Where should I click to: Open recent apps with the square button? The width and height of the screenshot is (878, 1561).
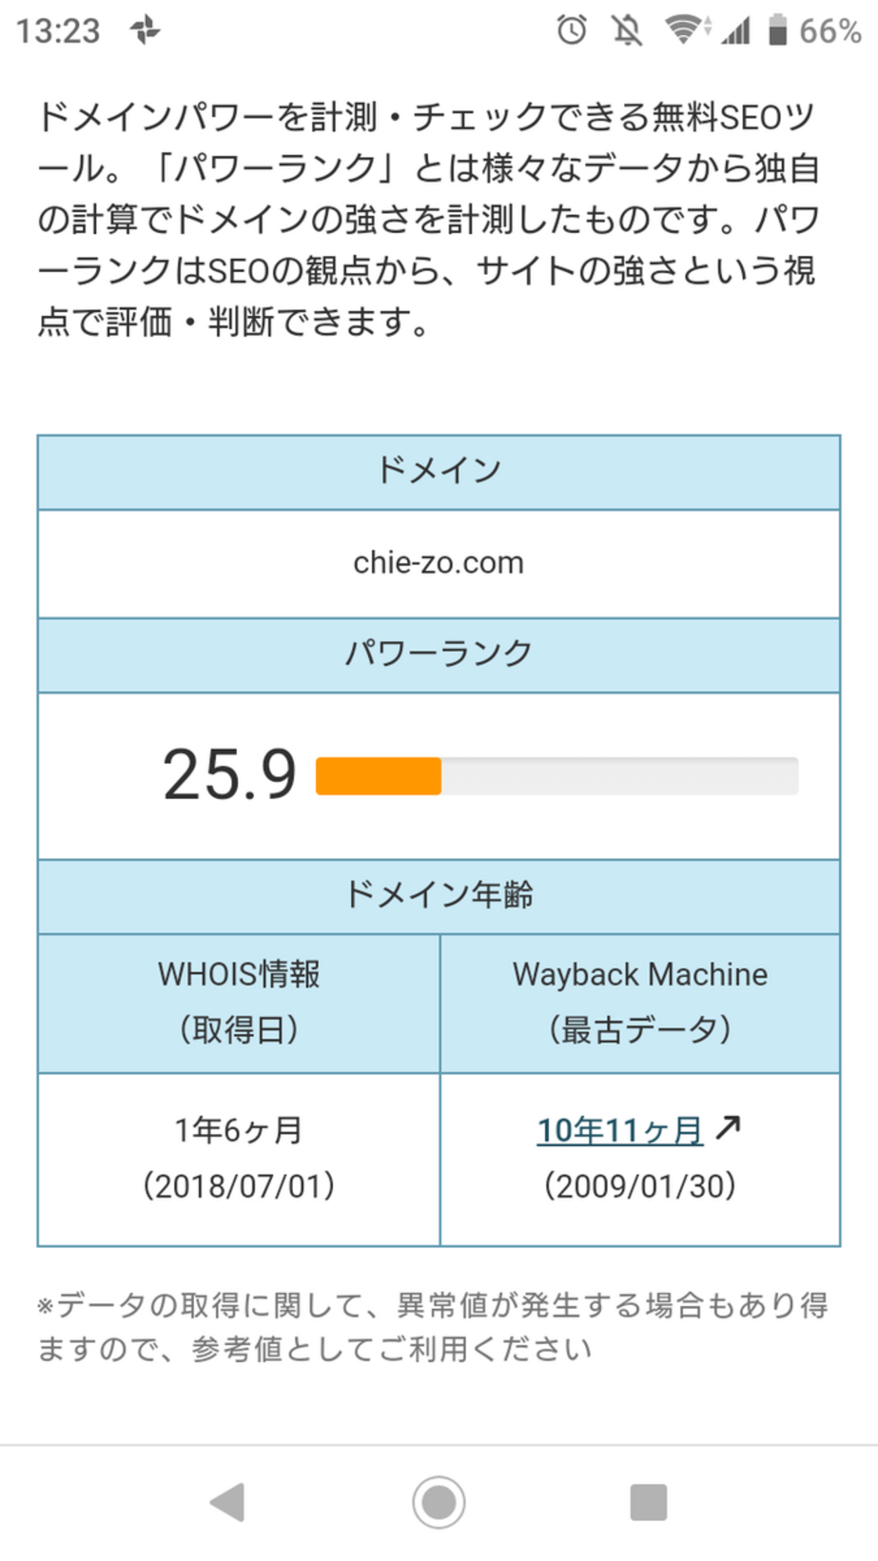(x=648, y=1502)
